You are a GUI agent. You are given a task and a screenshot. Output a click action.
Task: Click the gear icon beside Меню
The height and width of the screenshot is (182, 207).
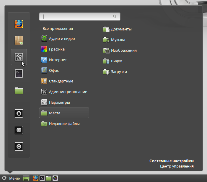pyautogui.click(x=4, y=178)
